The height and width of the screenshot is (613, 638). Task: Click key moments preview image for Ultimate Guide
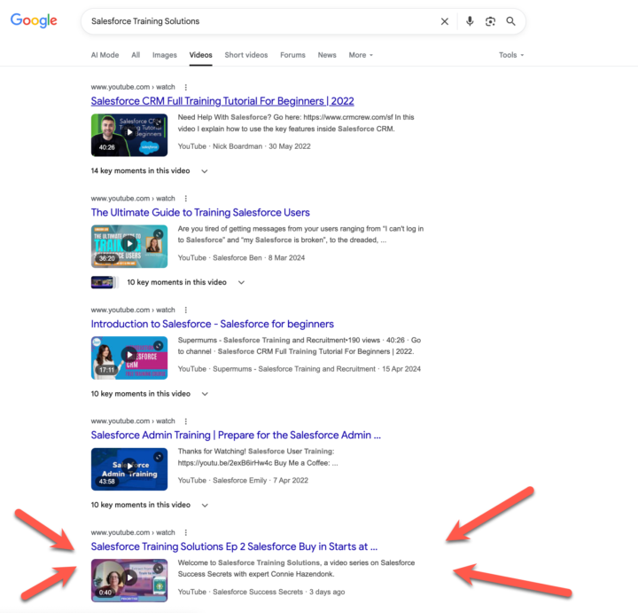(x=103, y=282)
